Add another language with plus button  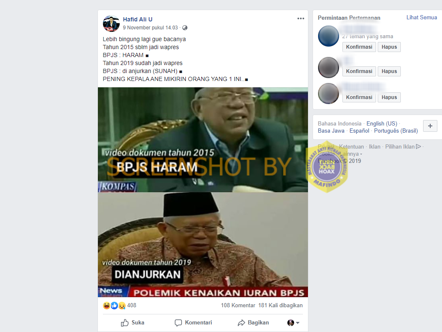[430, 126]
